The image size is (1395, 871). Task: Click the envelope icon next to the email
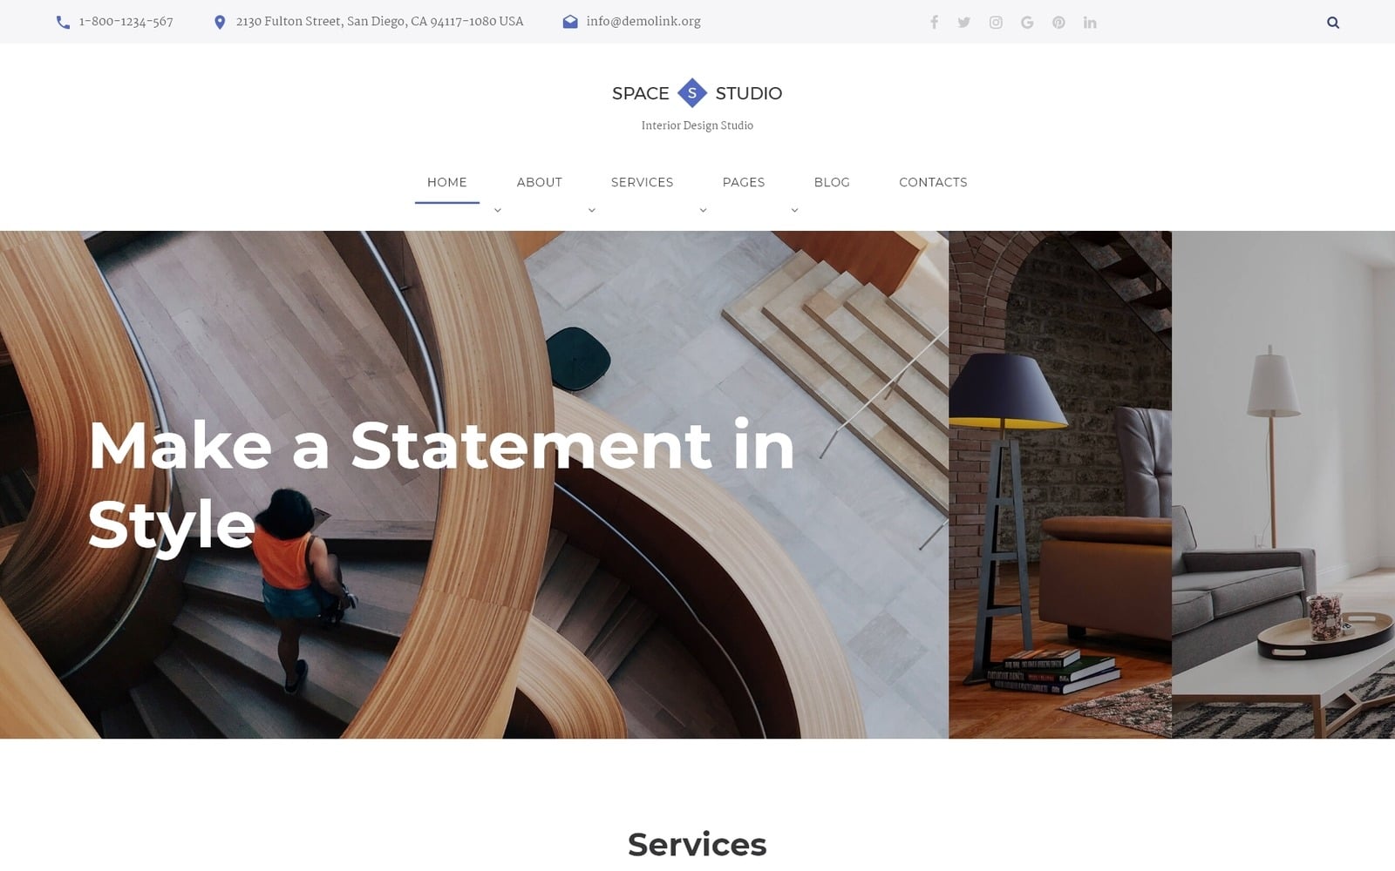569,21
